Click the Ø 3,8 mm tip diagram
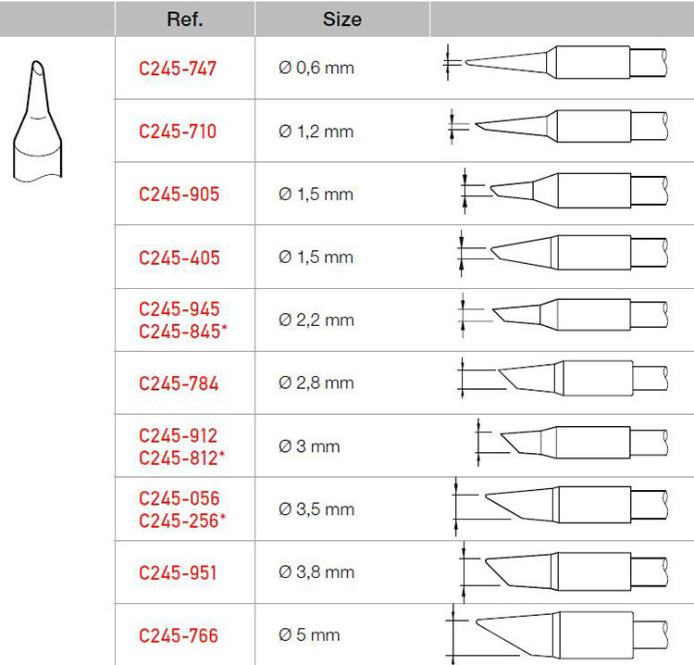This screenshot has height=665, width=694. pos(563,571)
